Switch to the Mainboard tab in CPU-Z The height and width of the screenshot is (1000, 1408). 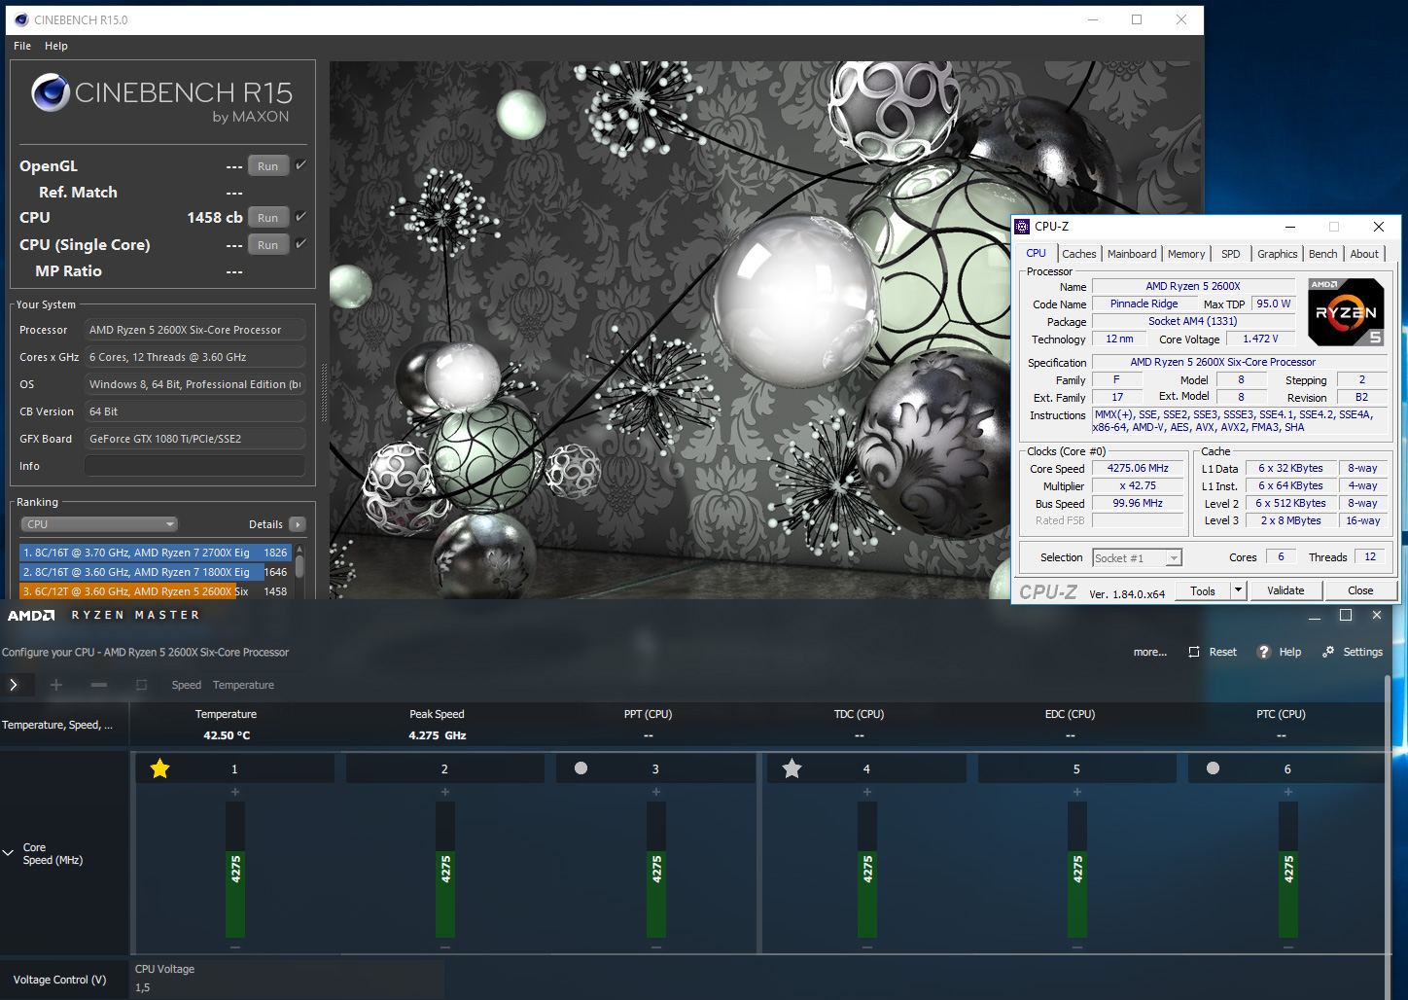point(1132,254)
